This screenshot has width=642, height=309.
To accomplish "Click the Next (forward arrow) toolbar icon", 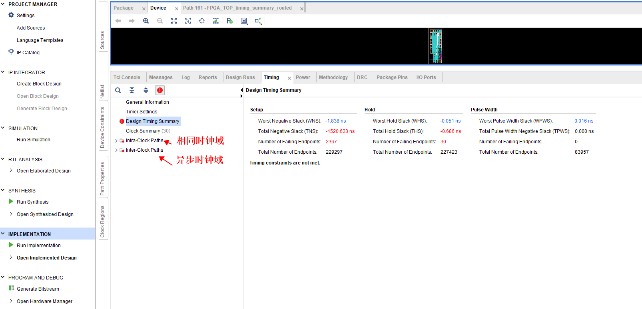I will pyautogui.click(x=132, y=21).
